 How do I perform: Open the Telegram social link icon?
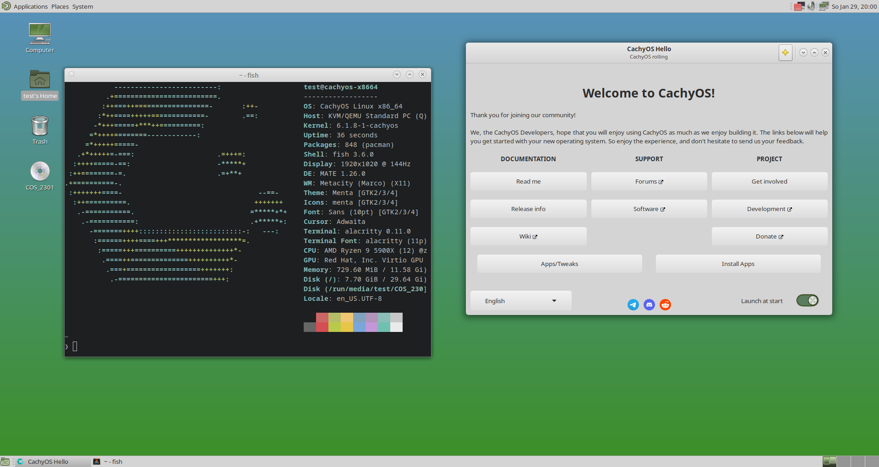[633, 304]
